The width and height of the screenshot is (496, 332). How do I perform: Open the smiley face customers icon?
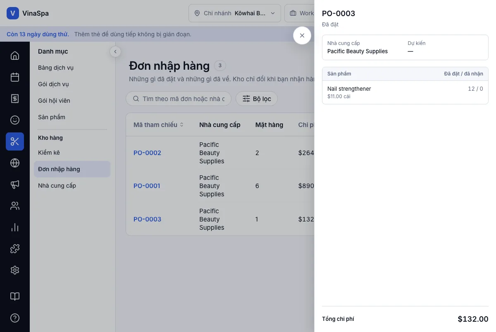click(x=15, y=120)
